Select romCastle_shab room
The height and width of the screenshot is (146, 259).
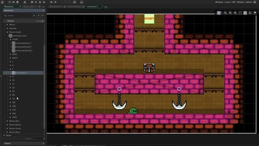tap(18, 36)
